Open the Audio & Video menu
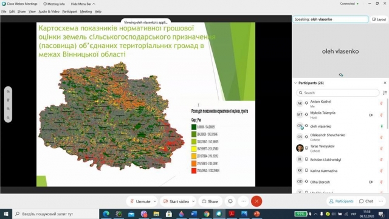Image resolution: width=389 pixels, height=219 pixels. click(49, 12)
